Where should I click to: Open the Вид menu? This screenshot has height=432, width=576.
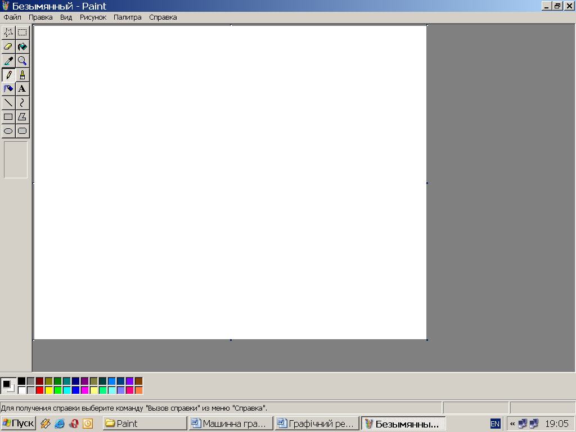[66, 17]
